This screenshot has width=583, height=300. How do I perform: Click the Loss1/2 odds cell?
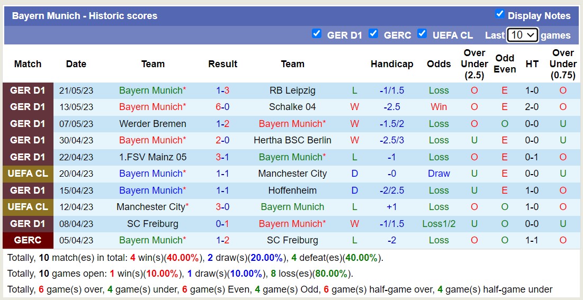(x=439, y=224)
